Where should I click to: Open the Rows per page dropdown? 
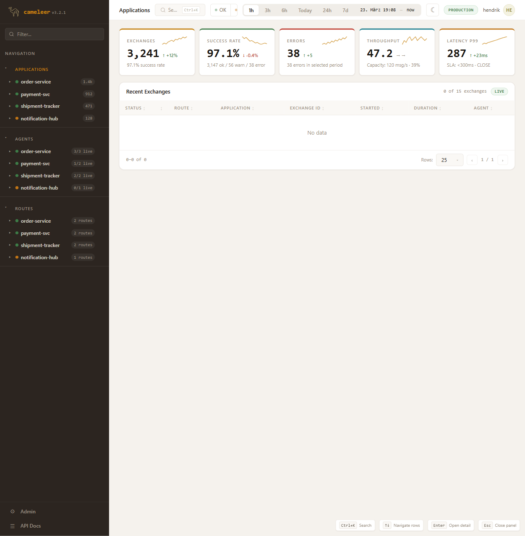click(x=449, y=160)
